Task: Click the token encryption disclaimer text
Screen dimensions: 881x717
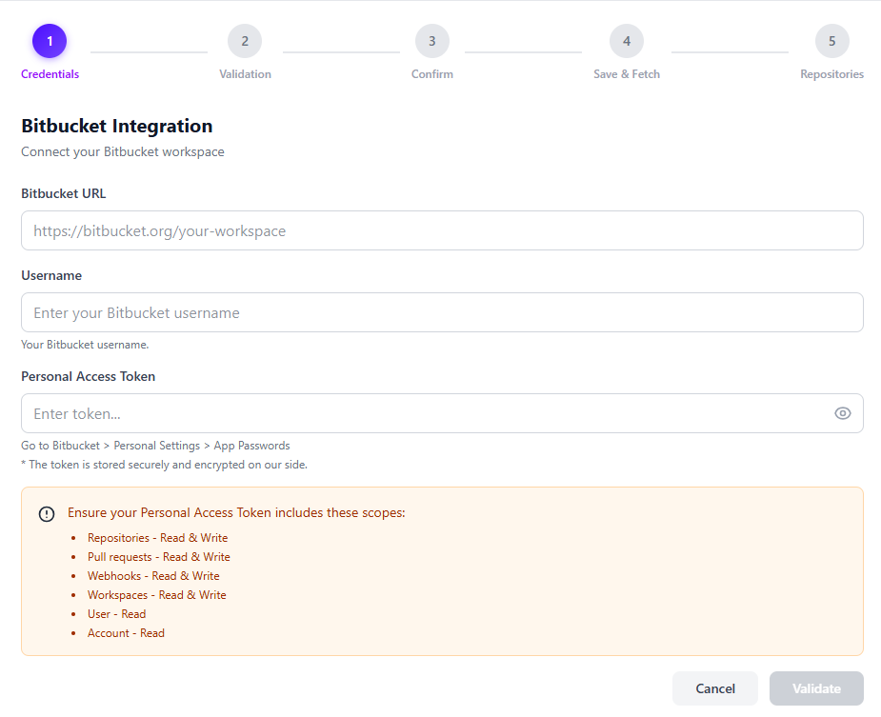Action: pyautogui.click(x=166, y=464)
